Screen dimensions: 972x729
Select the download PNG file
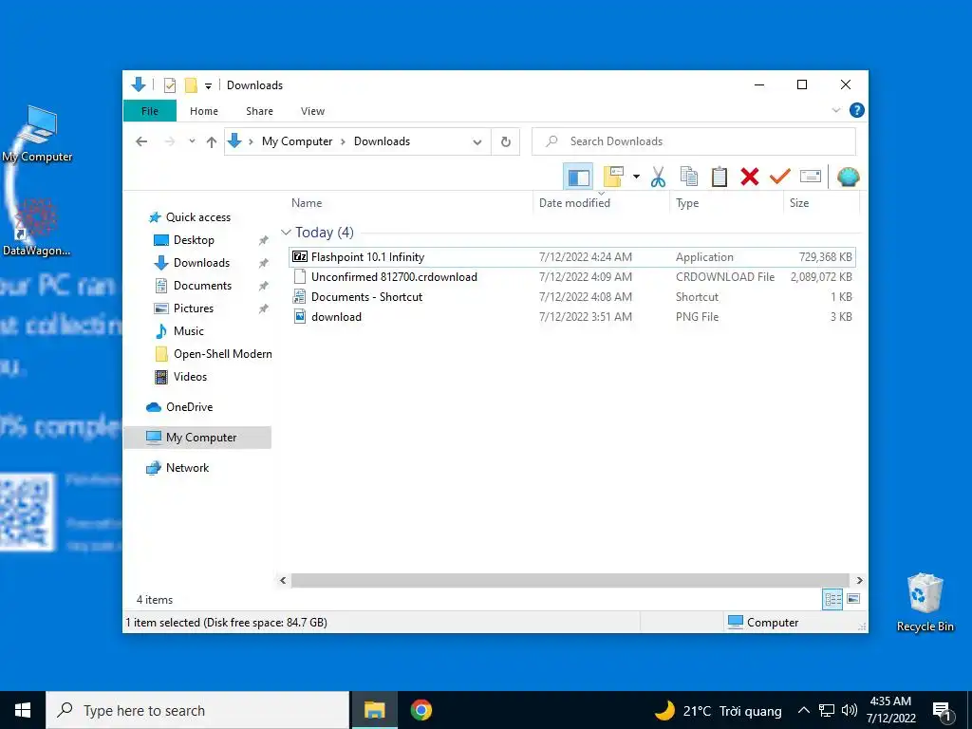pyautogui.click(x=572, y=317)
